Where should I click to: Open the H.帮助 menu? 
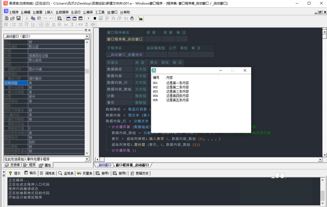click(x=125, y=12)
